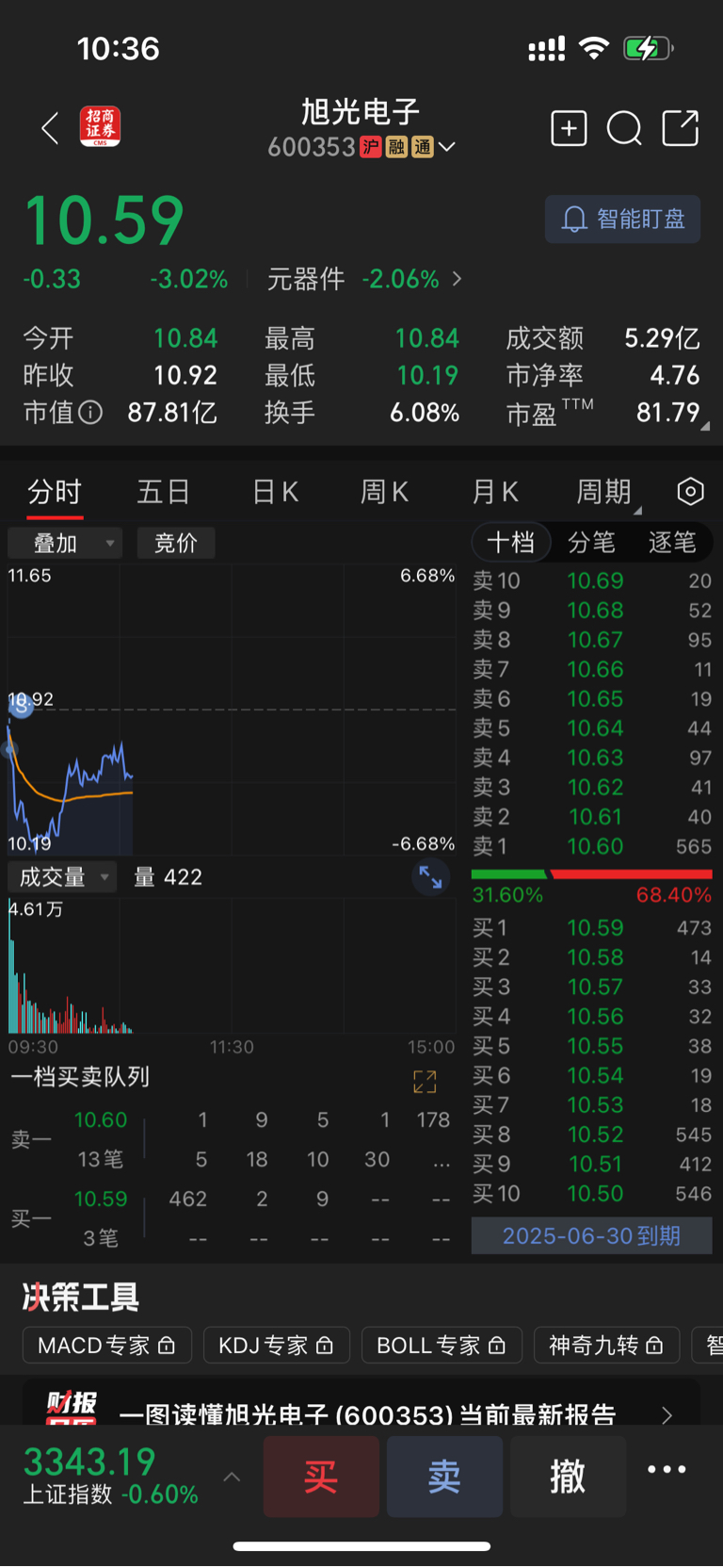Switch to 周K tab

pos(384,492)
